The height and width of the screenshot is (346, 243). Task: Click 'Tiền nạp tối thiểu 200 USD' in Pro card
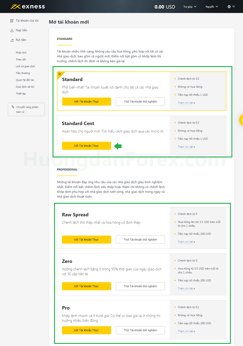click(194, 323)
